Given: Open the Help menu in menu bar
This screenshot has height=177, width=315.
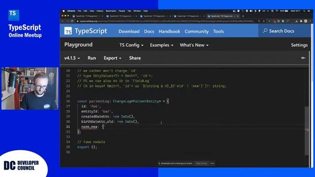Looking at the screenshot, I should pos(146,11).
